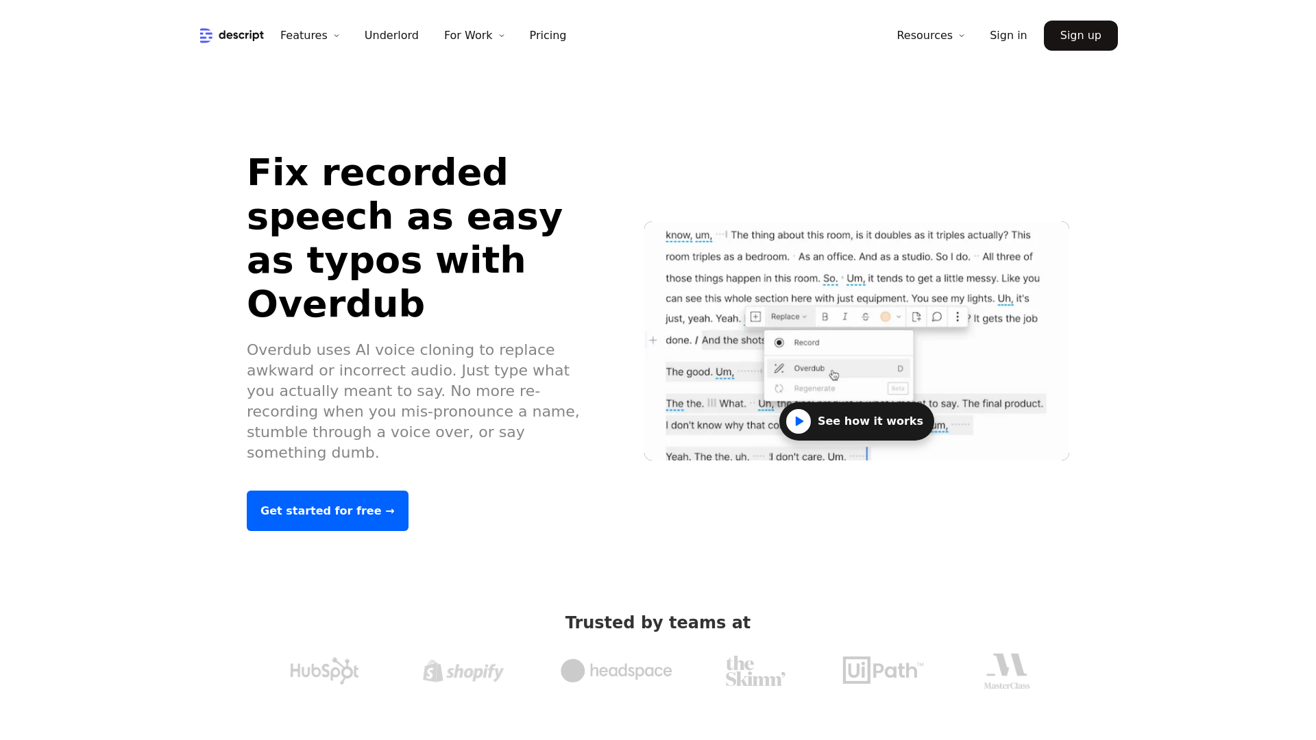The height and width of the screenshot is (740, 1316).
Task: Select the Overdub tool in menu
Action: coord(809,368)
